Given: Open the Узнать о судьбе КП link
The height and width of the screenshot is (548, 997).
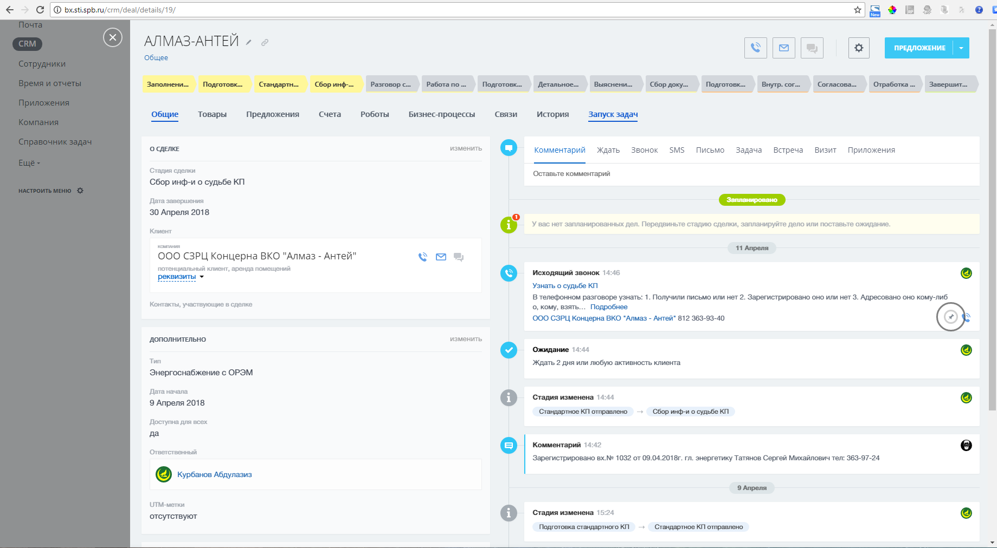Looking at the screenshot, I should click(x=565, y=285).
